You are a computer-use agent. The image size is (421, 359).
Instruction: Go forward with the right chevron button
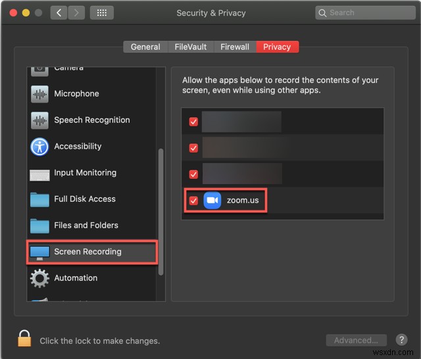pyautogui.click(x=76, y=12)
